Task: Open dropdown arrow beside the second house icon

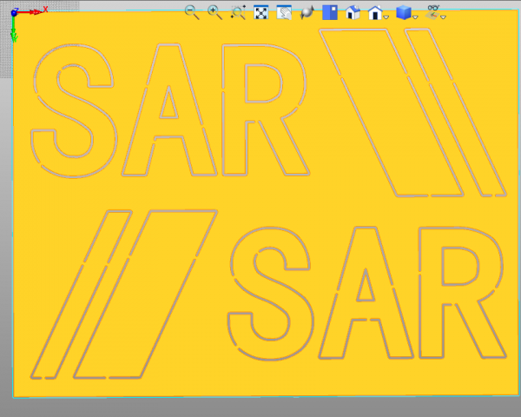Action: click(387, 17)
